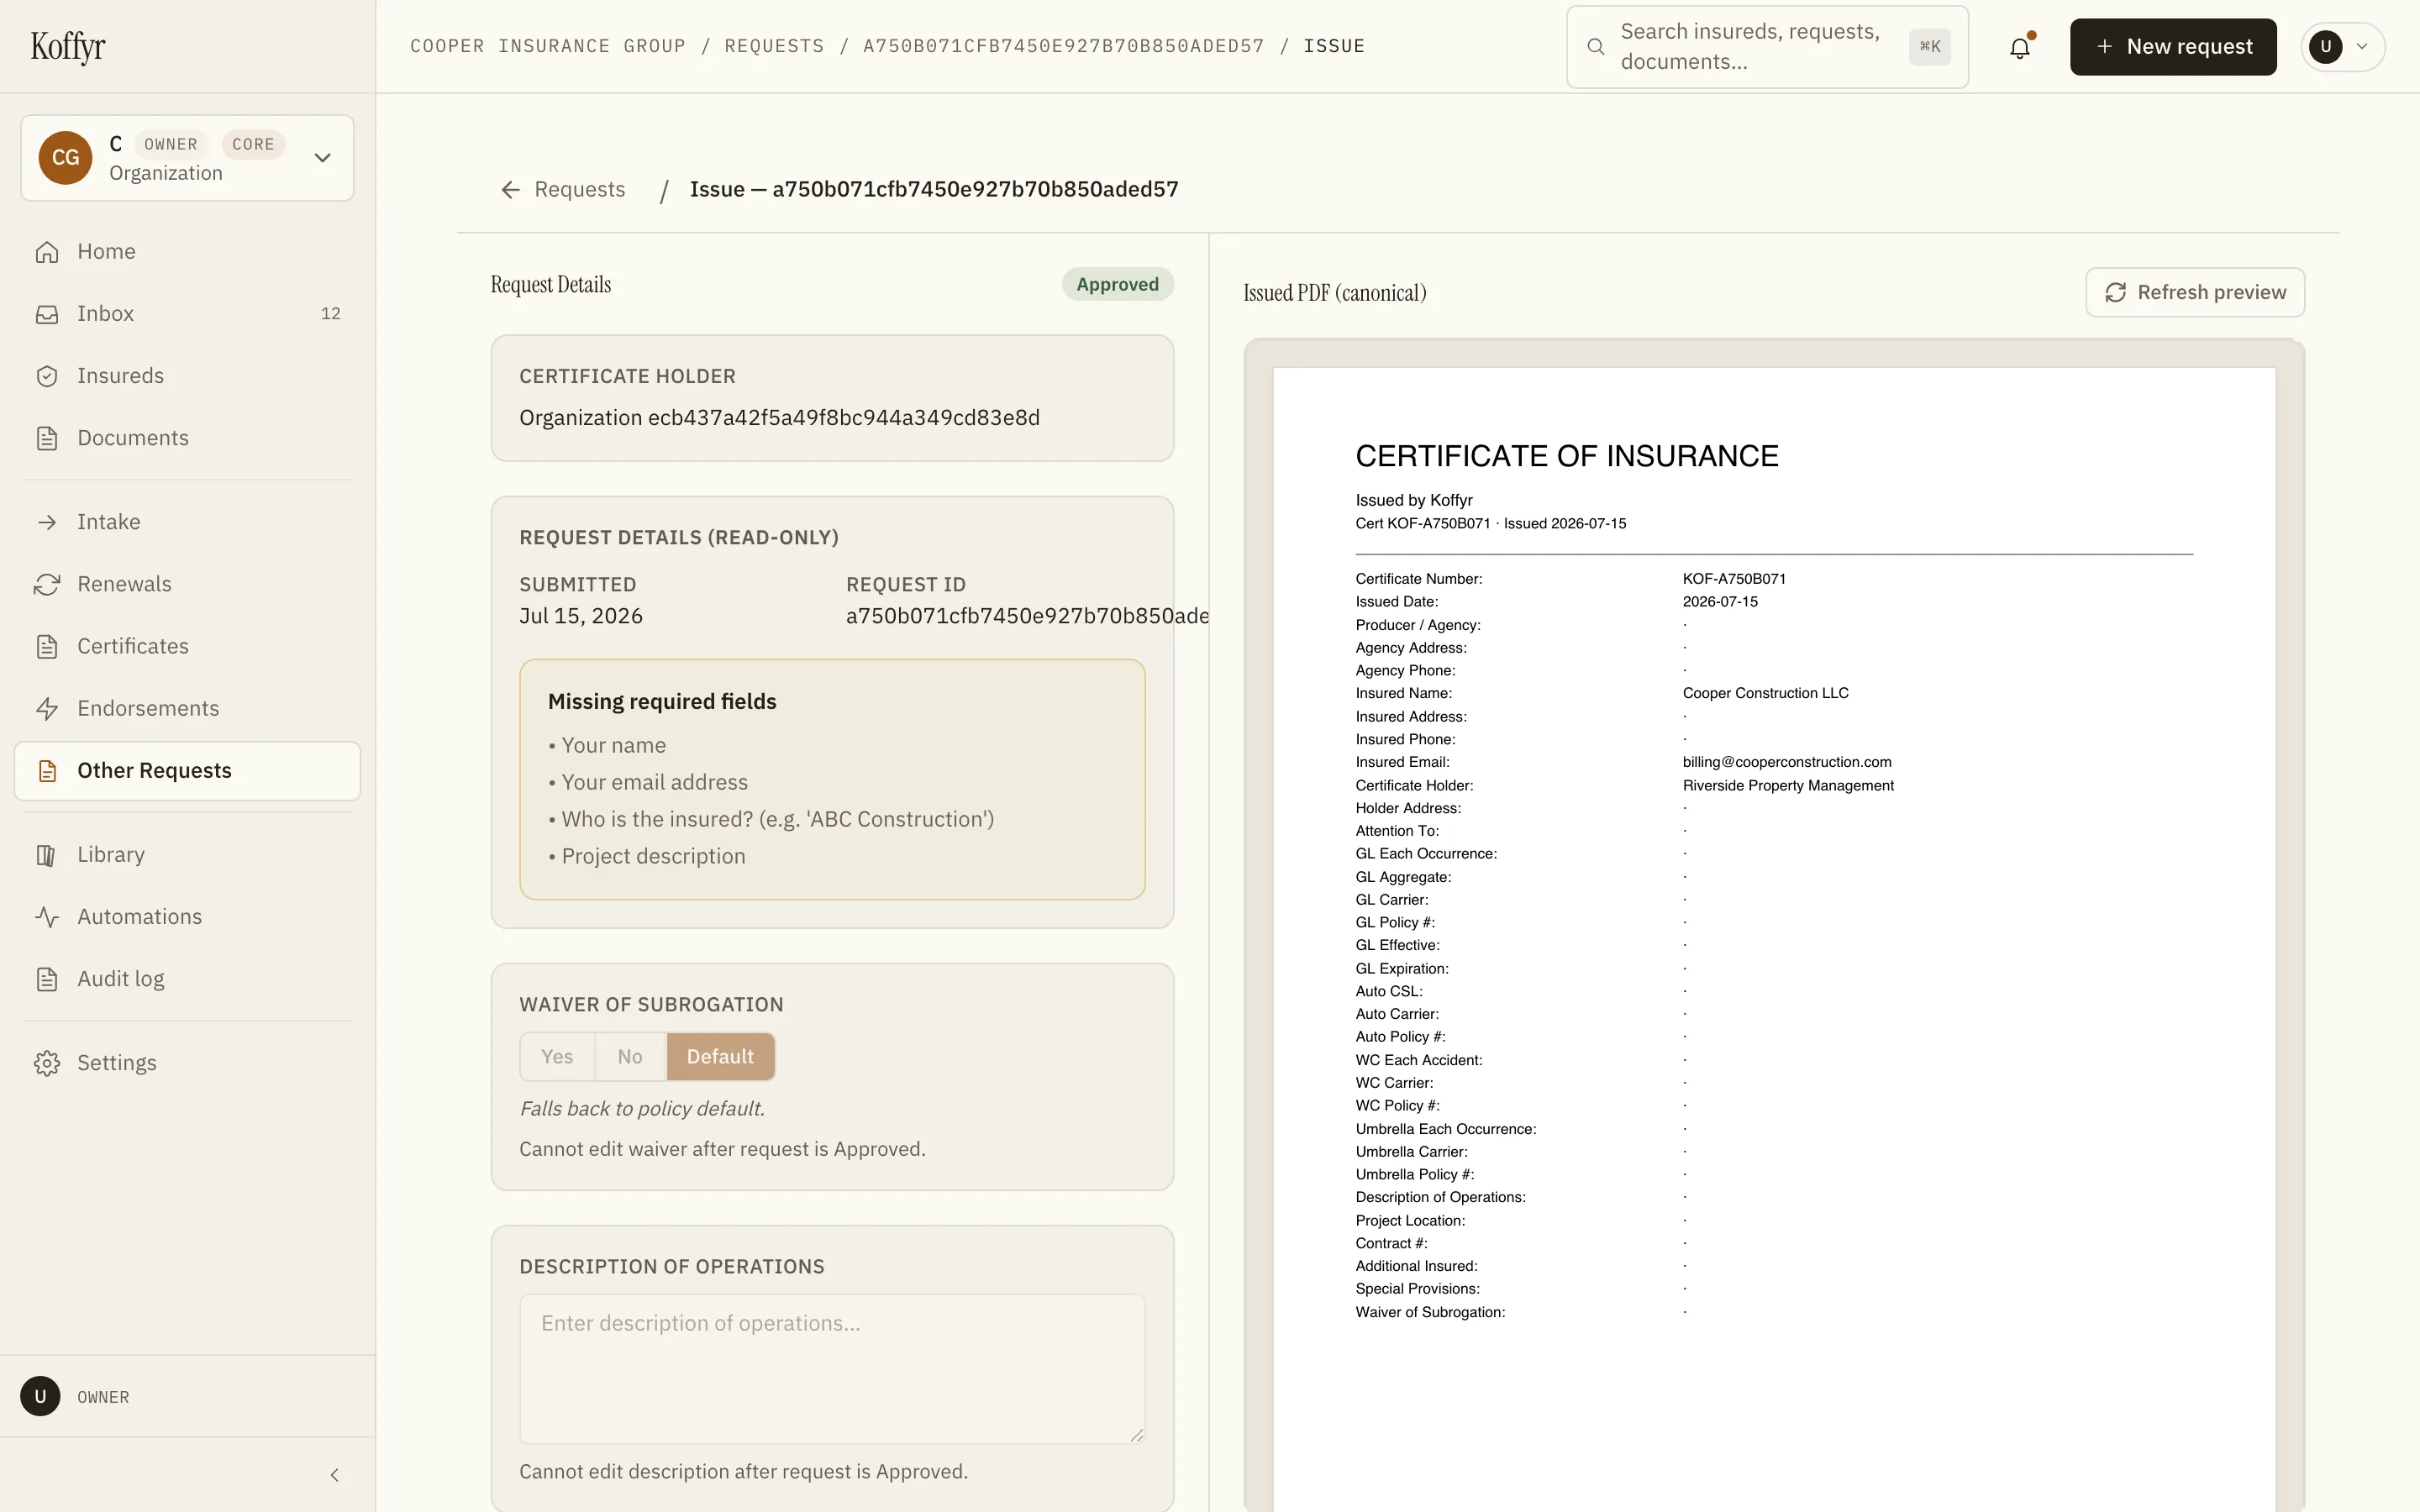Click the textarea resize handle
2420x1512 pixels.
[x=1137, y=1435]
